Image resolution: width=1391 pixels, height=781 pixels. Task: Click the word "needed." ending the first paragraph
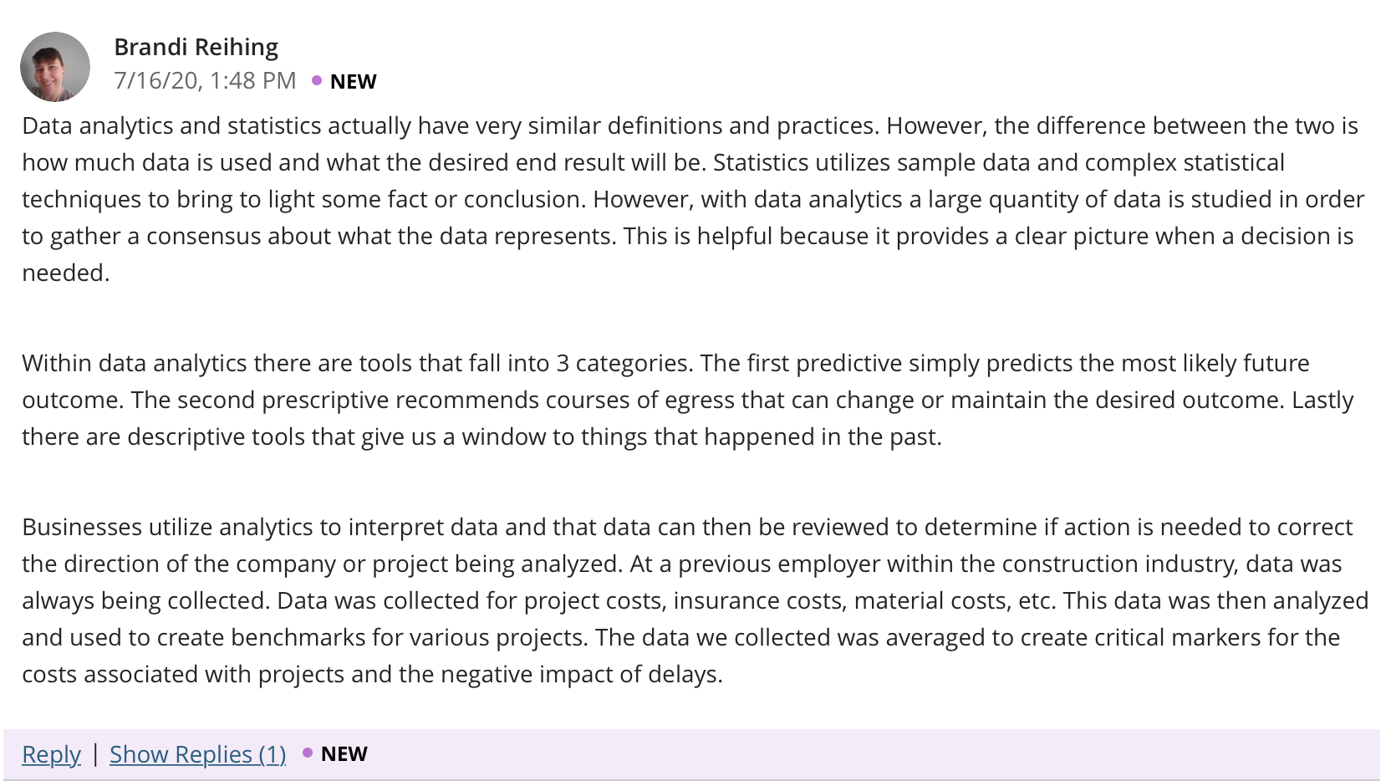click(x=66, y=273)
